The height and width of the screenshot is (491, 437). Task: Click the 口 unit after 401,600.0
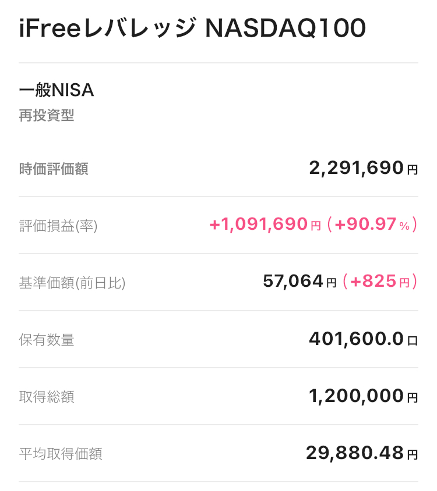point(413,341)
